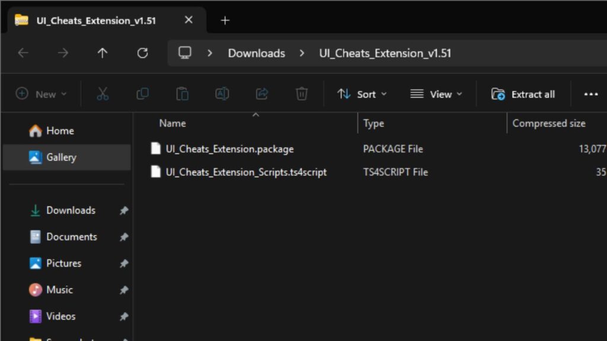Open the View layout dropdown
The height and width of the screenshot is (341, 607).
pyautogui.click(x=436, y=94)
